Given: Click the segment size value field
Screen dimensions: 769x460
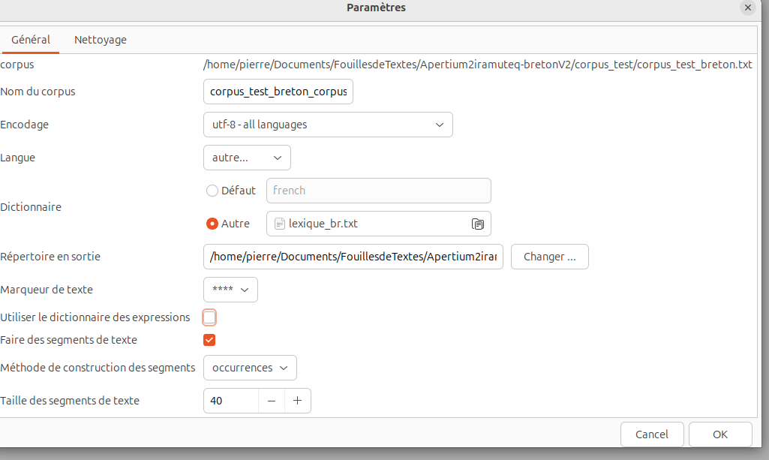Looking at the screenshot, I should click(x=231, y=401).
